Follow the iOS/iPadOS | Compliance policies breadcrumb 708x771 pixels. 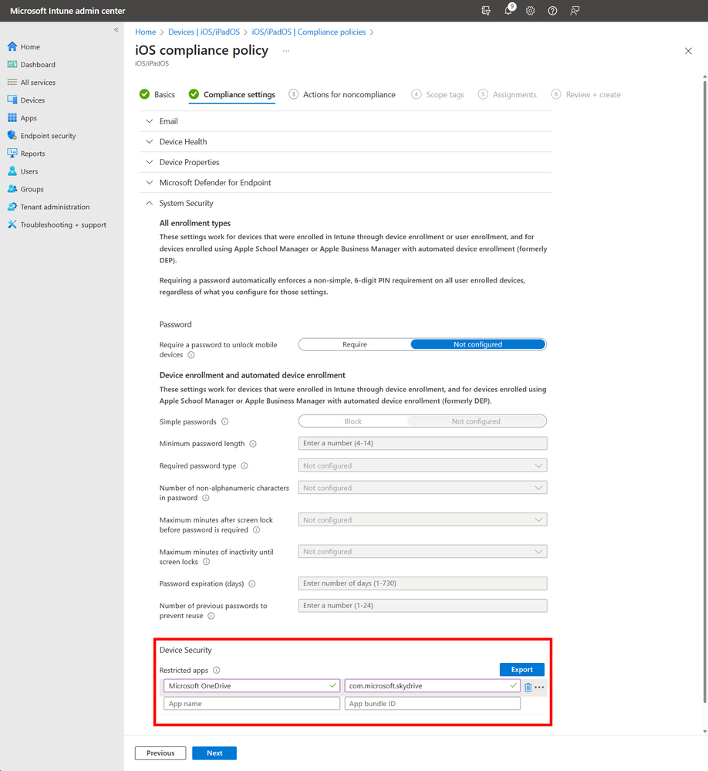tap(308, 32)
